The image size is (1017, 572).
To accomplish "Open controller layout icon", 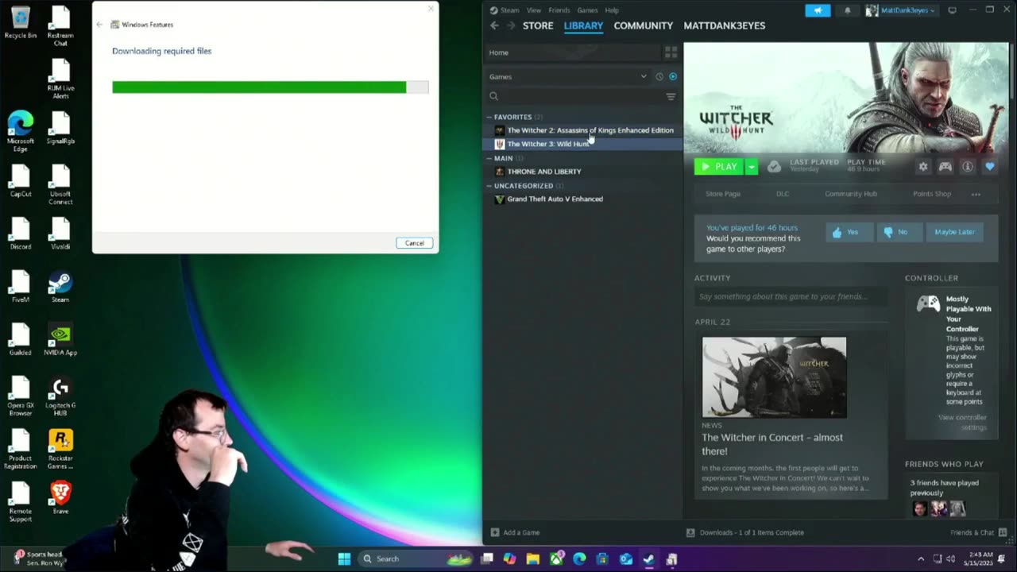I will pos(945,167).
